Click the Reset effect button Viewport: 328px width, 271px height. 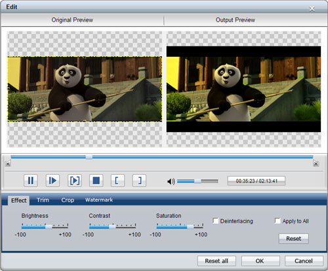[294, 238]
